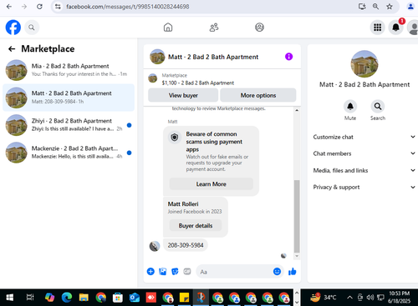Screen dimensions: 418x306
Task: Click the Aa message input field
Action: (x=234, y=272)
